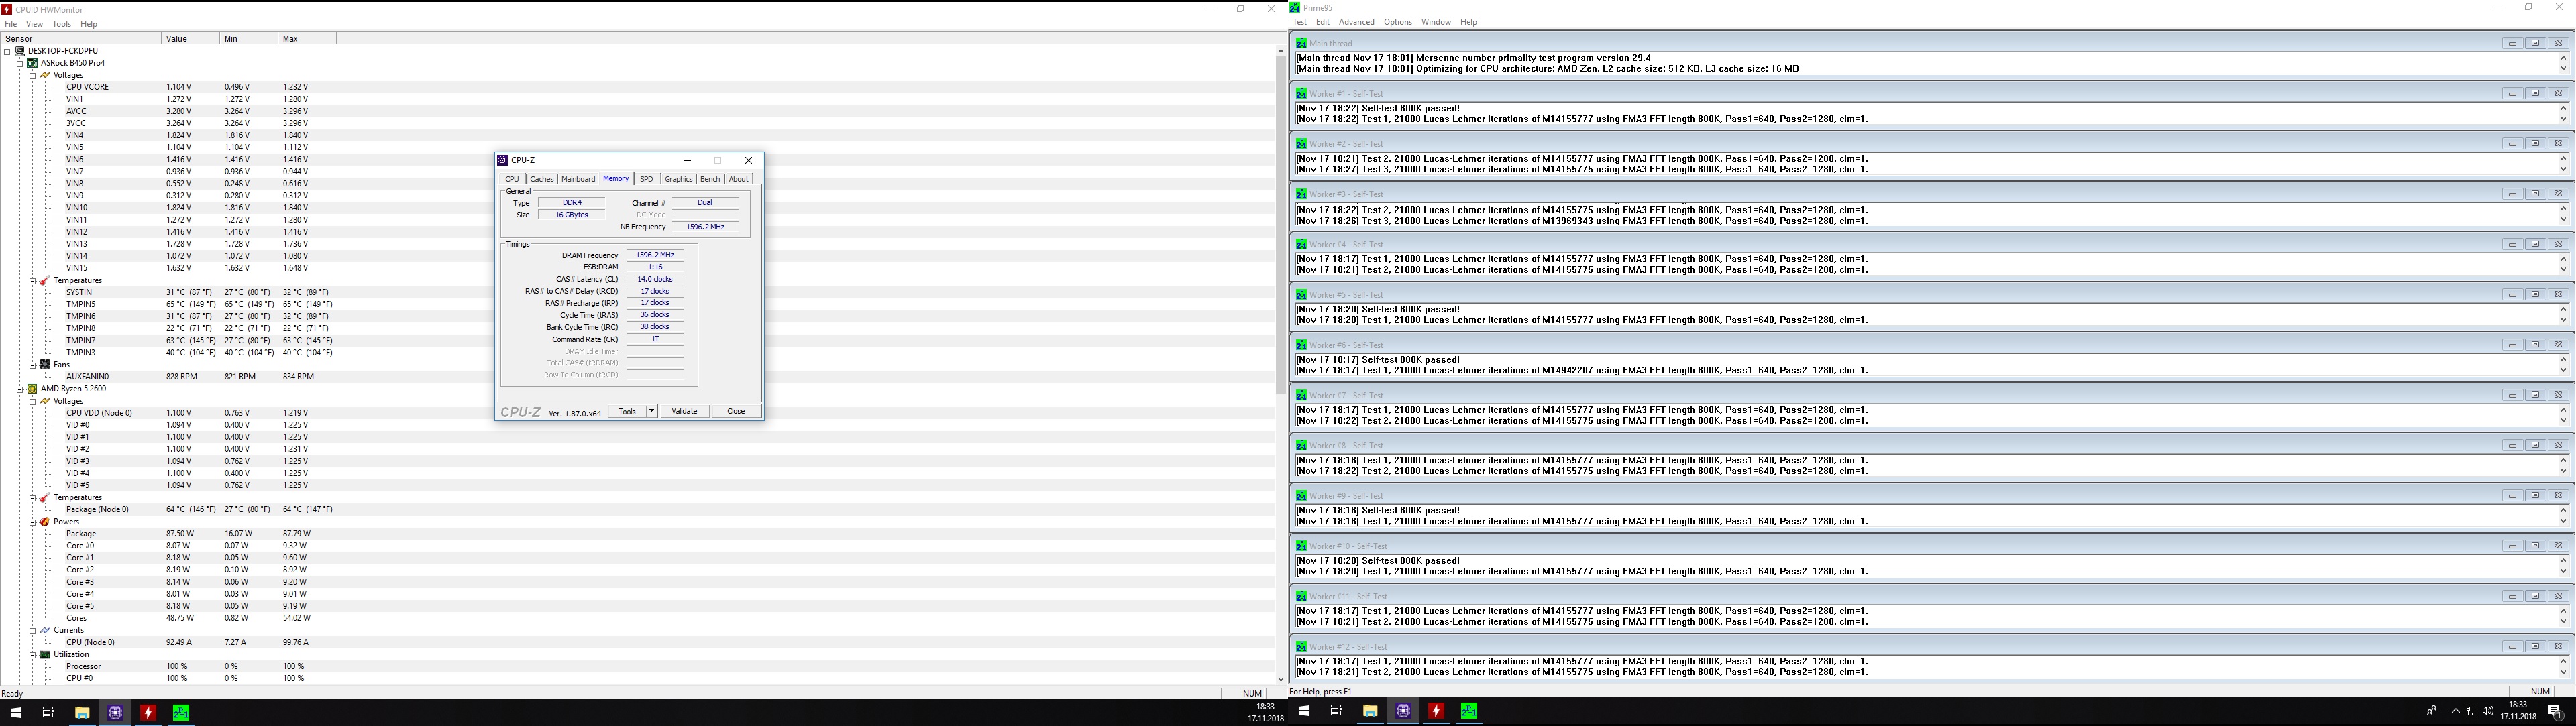2576x726 pixels.
Task: Collapse the motherboard Temperatures node
Action: (x=32, y=281)
